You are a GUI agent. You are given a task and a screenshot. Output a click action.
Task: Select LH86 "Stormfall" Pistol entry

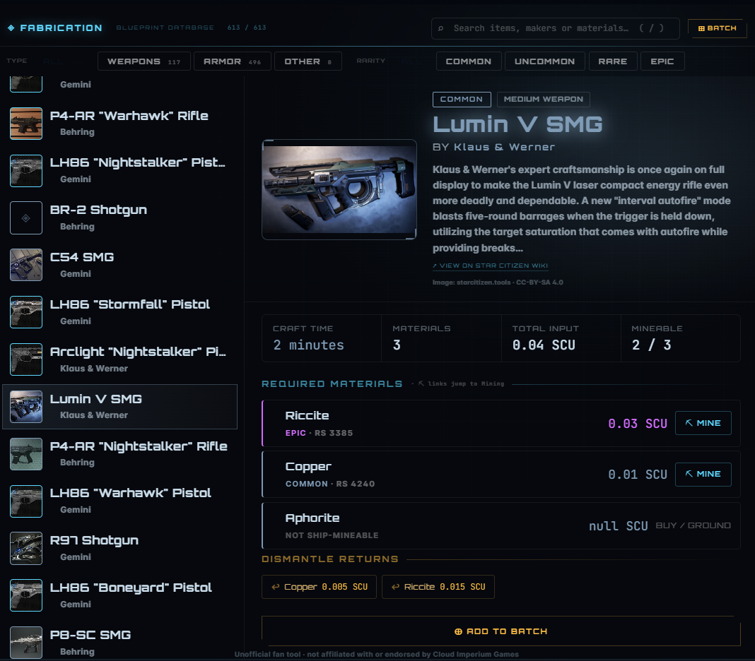(x=120, y=312)
